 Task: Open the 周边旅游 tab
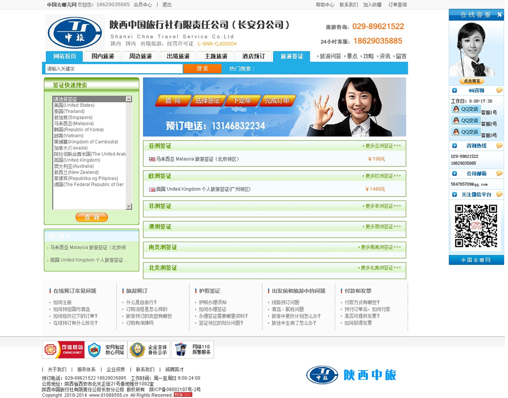(x=140, y=56)
